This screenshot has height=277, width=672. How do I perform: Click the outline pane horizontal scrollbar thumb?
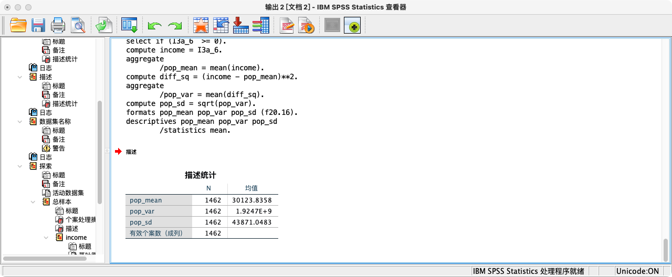tap(45, 259)
